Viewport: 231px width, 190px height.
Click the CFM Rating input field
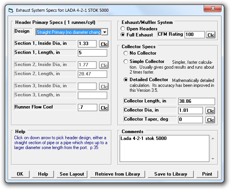pyautogui.click(x=194, y=35)
